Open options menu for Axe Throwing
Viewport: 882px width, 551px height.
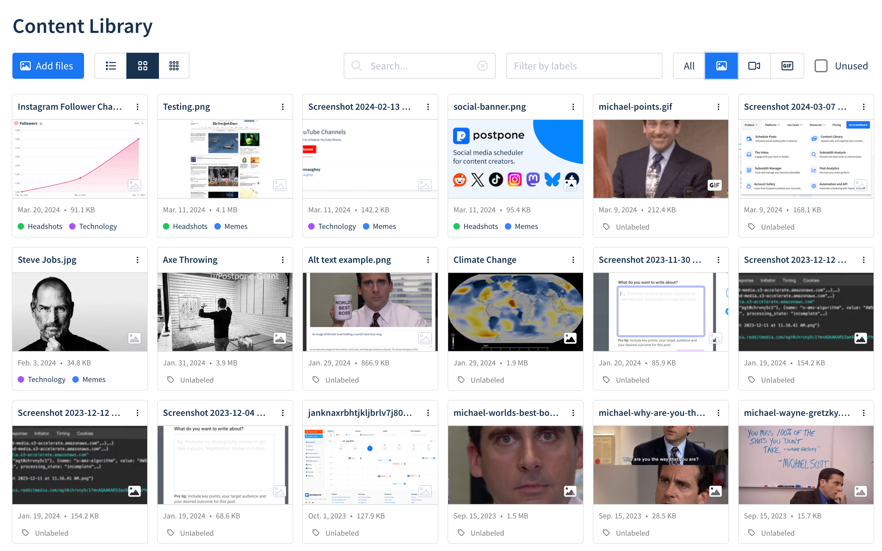[283, 260]
